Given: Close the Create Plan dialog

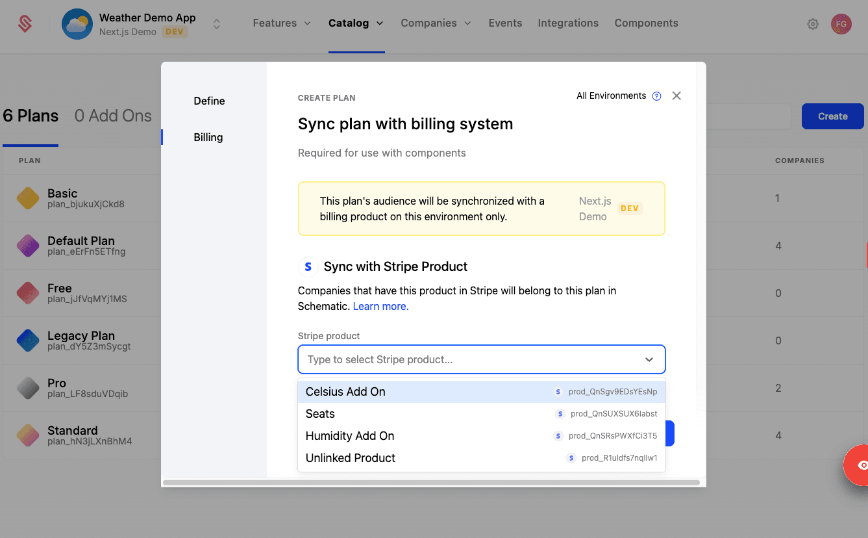Looking at the screenshot, I should (676, 96).
